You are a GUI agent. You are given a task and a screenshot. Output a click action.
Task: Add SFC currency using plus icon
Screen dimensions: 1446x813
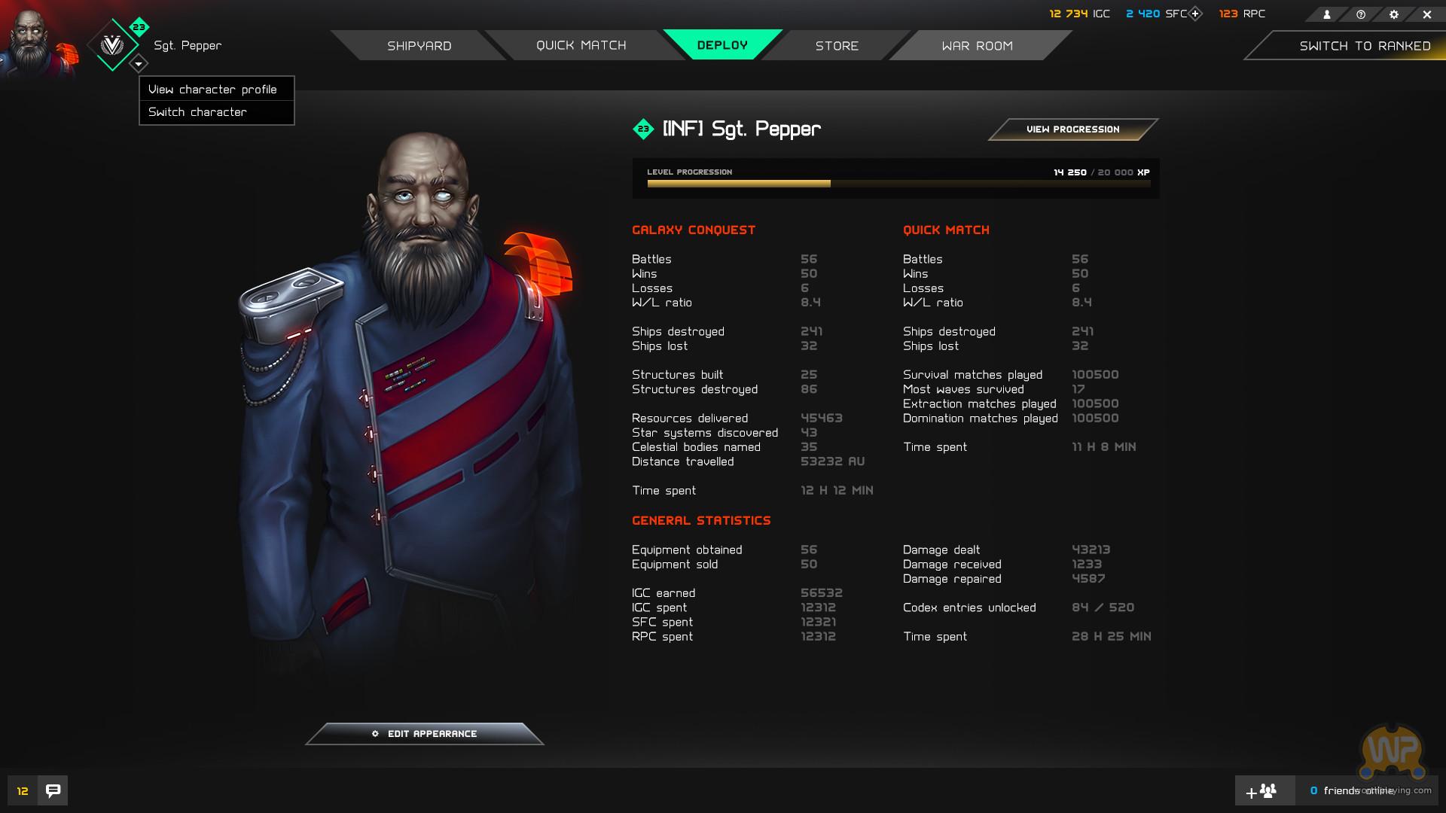(x=1195, y=14)
